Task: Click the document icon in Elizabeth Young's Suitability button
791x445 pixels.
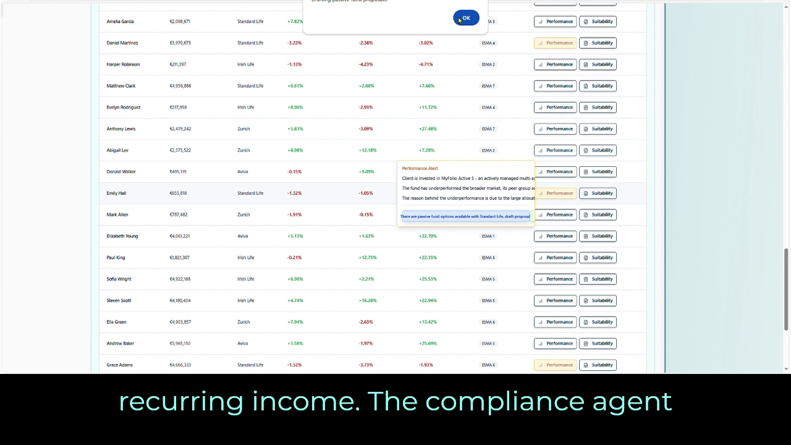Action: pyautogui.click(x=586, y=236)
